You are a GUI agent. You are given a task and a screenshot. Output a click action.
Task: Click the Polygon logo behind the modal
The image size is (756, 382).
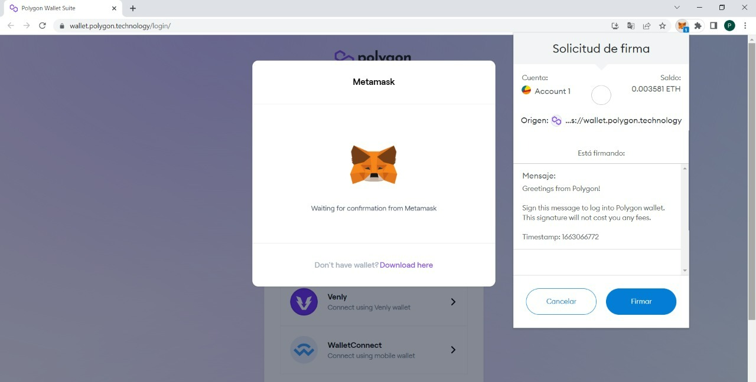click(x=373, y=56)
